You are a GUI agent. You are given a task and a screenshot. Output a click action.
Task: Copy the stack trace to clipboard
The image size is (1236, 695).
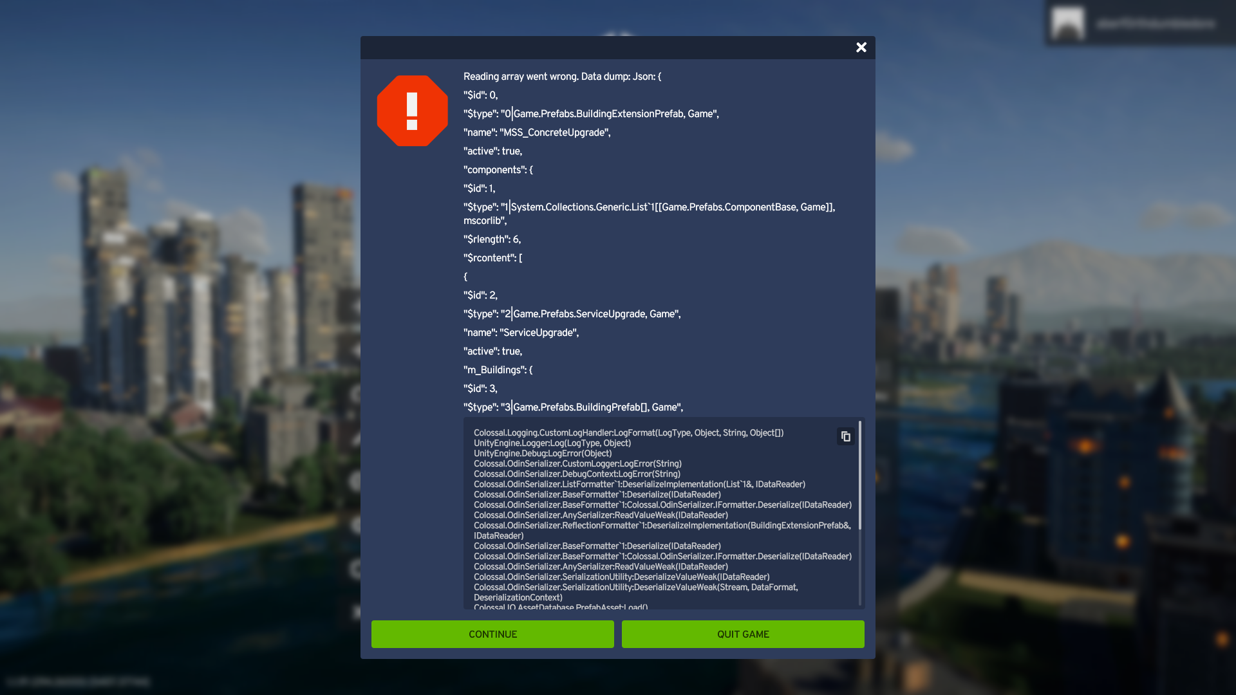pos(845,436)
